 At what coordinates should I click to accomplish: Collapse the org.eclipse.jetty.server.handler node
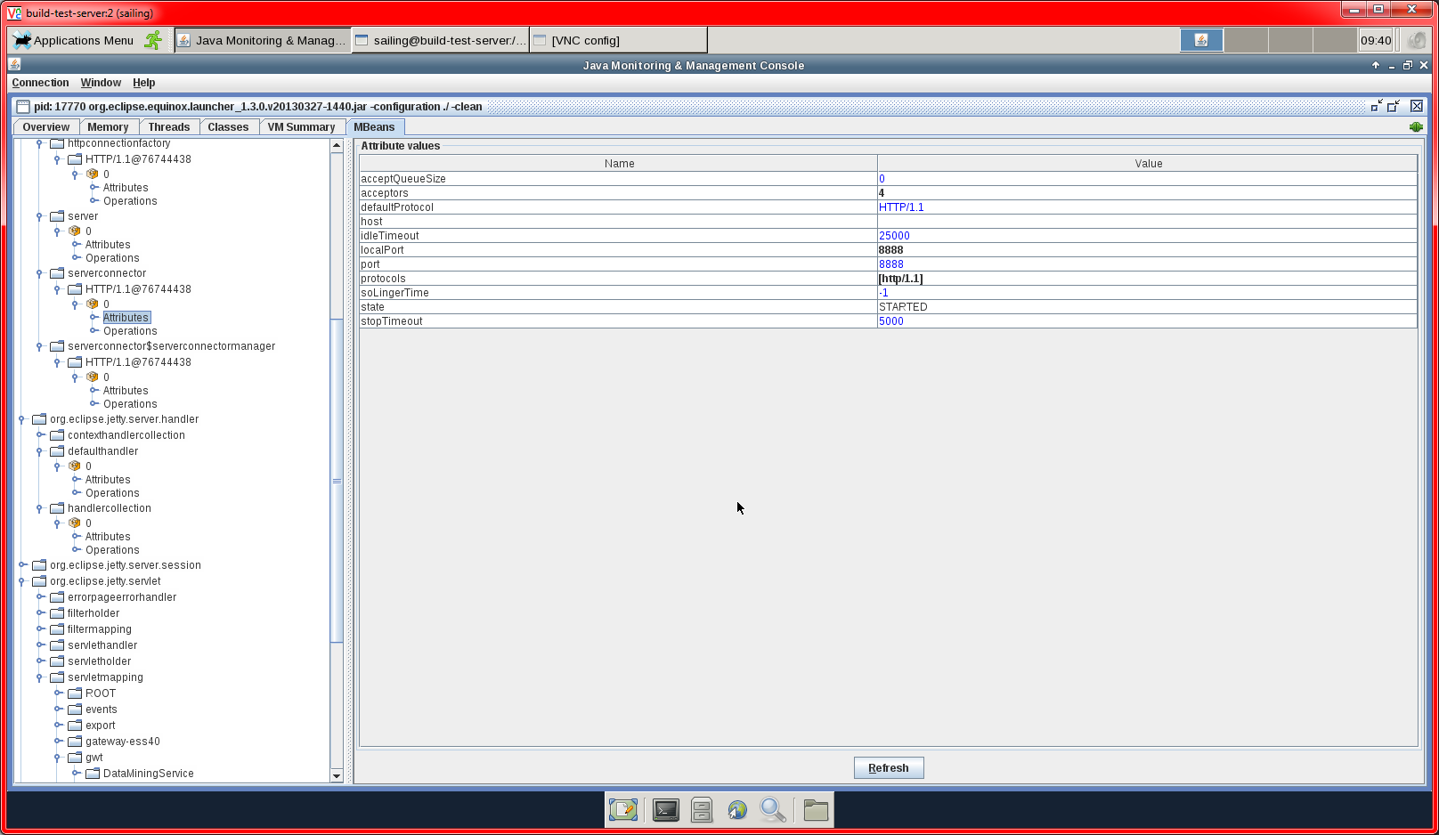(21, 419)
